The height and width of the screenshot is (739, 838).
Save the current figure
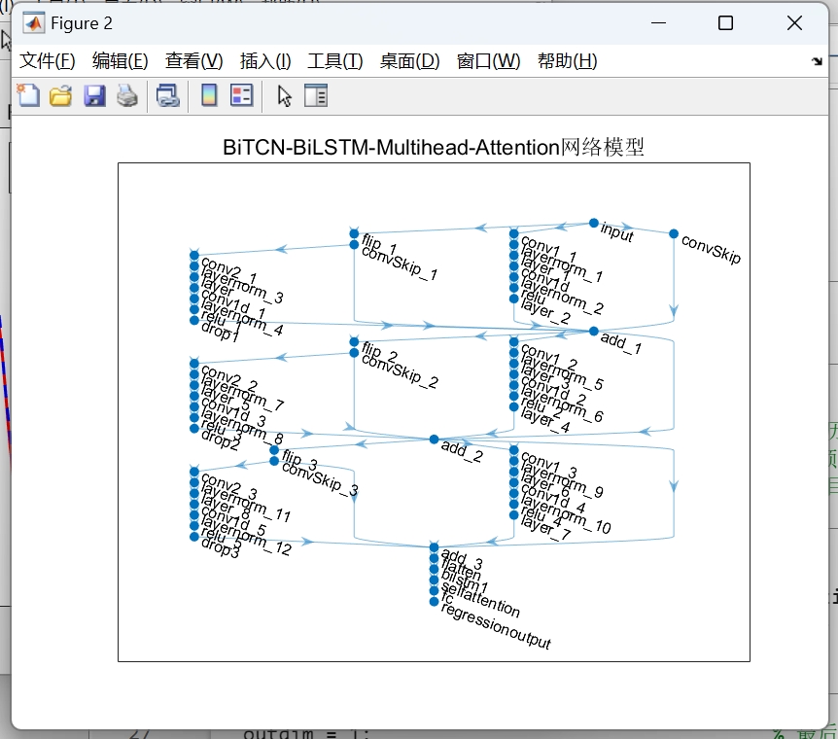[94, 95]
